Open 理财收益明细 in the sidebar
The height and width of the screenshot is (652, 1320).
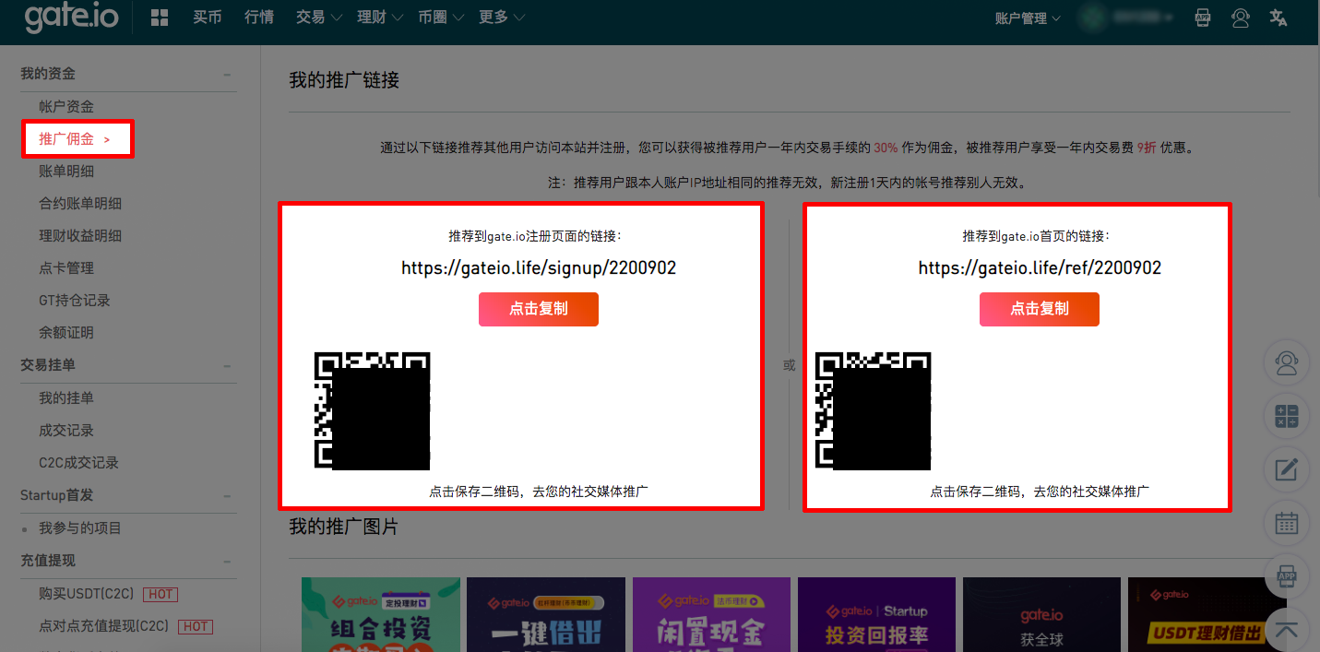(x=80, y=236)
